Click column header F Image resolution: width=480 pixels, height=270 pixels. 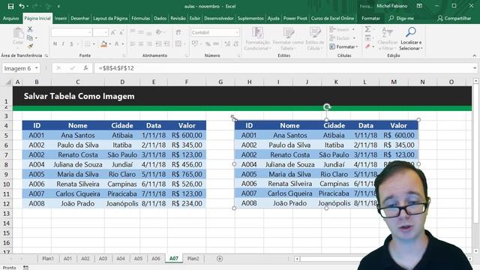click(x=187, y=82)
